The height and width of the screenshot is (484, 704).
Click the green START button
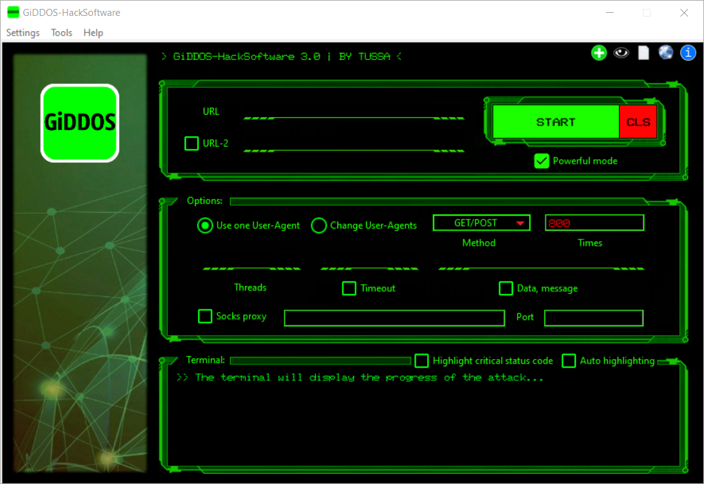pyautogui.click(x=556, y=122)
